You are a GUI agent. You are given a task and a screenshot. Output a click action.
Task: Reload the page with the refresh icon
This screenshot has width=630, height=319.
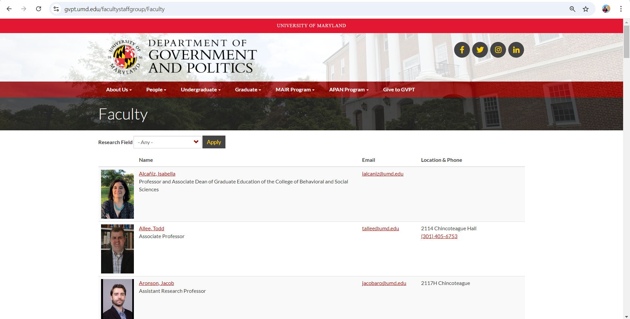pos(39,9)
